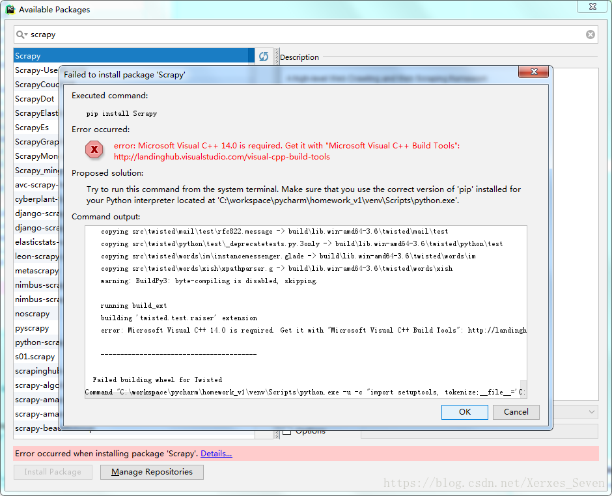The height and width of the screenshot is (496, 612).
Task: Select ScrapyGrap entry in package list
Action: point(36,142)
